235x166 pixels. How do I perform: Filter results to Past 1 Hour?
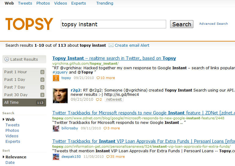coord(24,72)
